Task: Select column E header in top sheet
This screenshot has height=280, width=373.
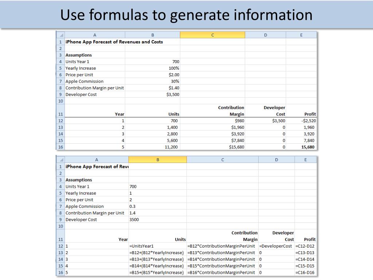Action: click(x=301, y=35)
